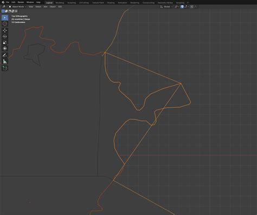Open the File menu
This screenshot has height=215, width=257.
[8, 2]
